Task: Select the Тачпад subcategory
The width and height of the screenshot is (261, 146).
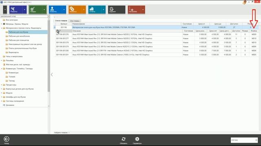Action: (12, 81)
